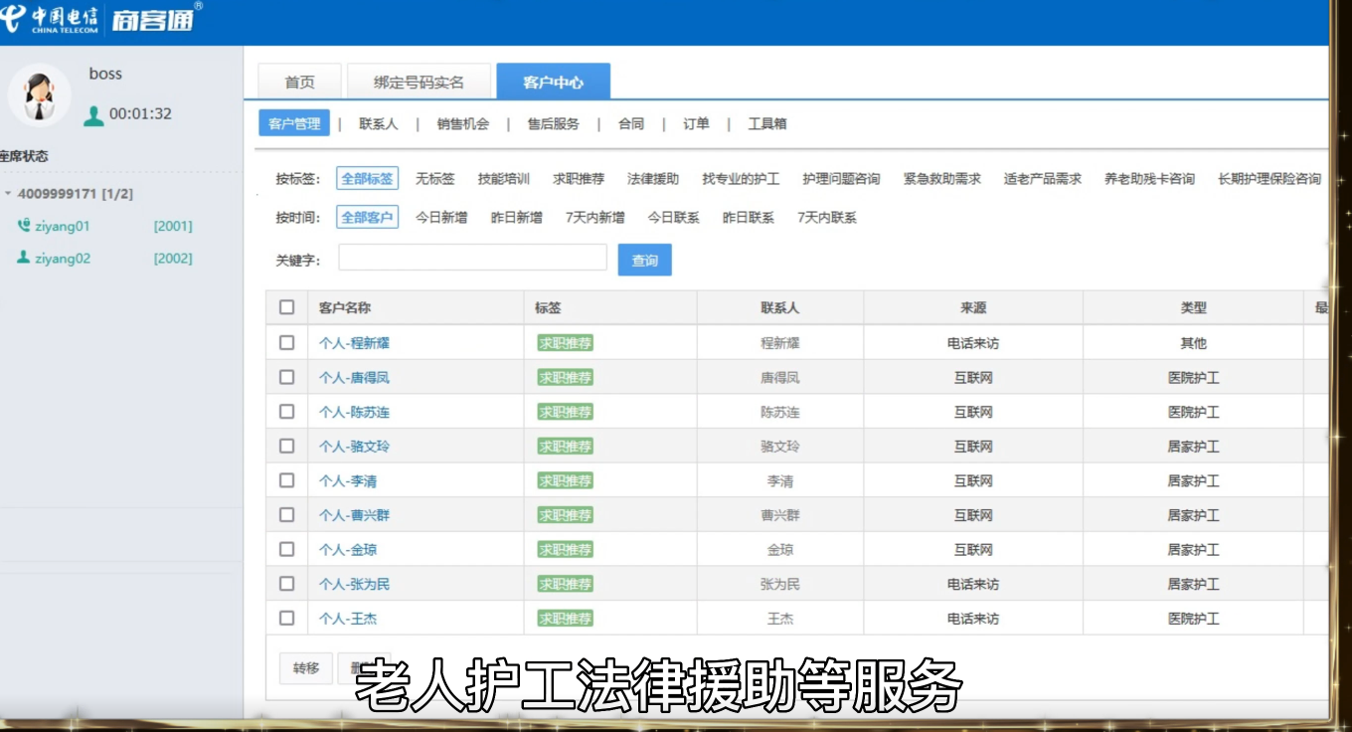Check the box for 个人-骆文玲
The height and width of the screenshot is (732, 1352).
pyautogui.click(x=286, y=446)
